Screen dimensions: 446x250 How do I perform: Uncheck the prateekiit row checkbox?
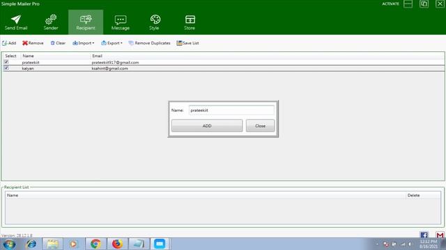(x=6, y=62)
